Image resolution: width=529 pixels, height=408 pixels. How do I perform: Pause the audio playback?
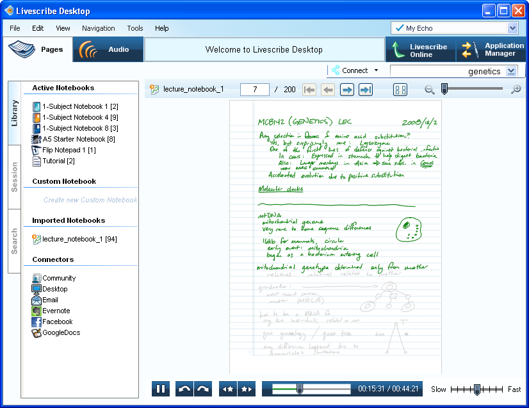pos(161,389)
